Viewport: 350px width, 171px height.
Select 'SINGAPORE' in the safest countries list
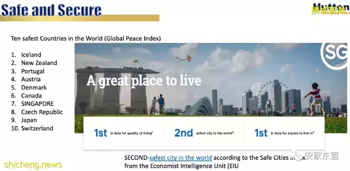click(x=37, y=104)
